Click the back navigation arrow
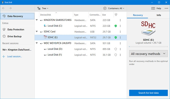The width and height of the screenshot is (170, 99). [3, 8]
